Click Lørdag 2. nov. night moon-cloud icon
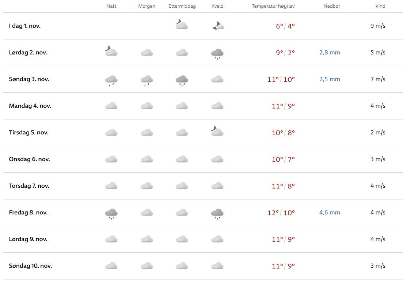403x282 pixels. tap(111, 51)
